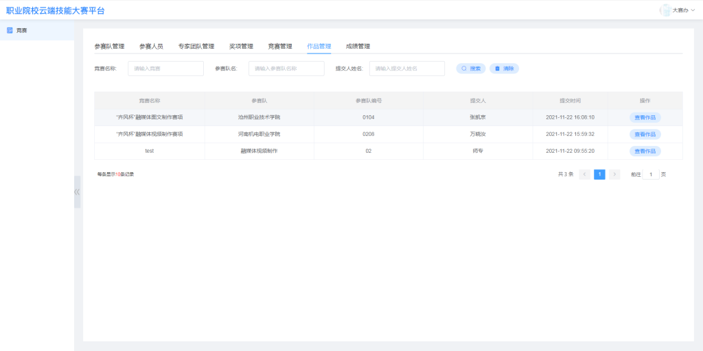Click the page jump number field
703x351 pixels.
pyautogui.click(x=651, y=175)
